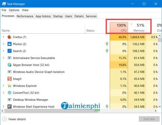Click the horizontal scrollbar right arrow
The height and width of the screenshot is (125, 162).
pos(156,111)
